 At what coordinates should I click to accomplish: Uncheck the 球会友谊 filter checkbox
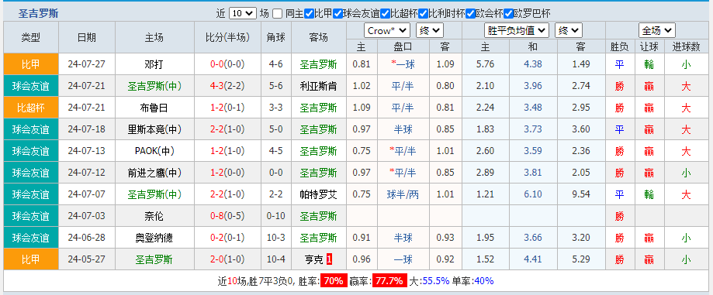pyautogui.click(x=337, y=14)
